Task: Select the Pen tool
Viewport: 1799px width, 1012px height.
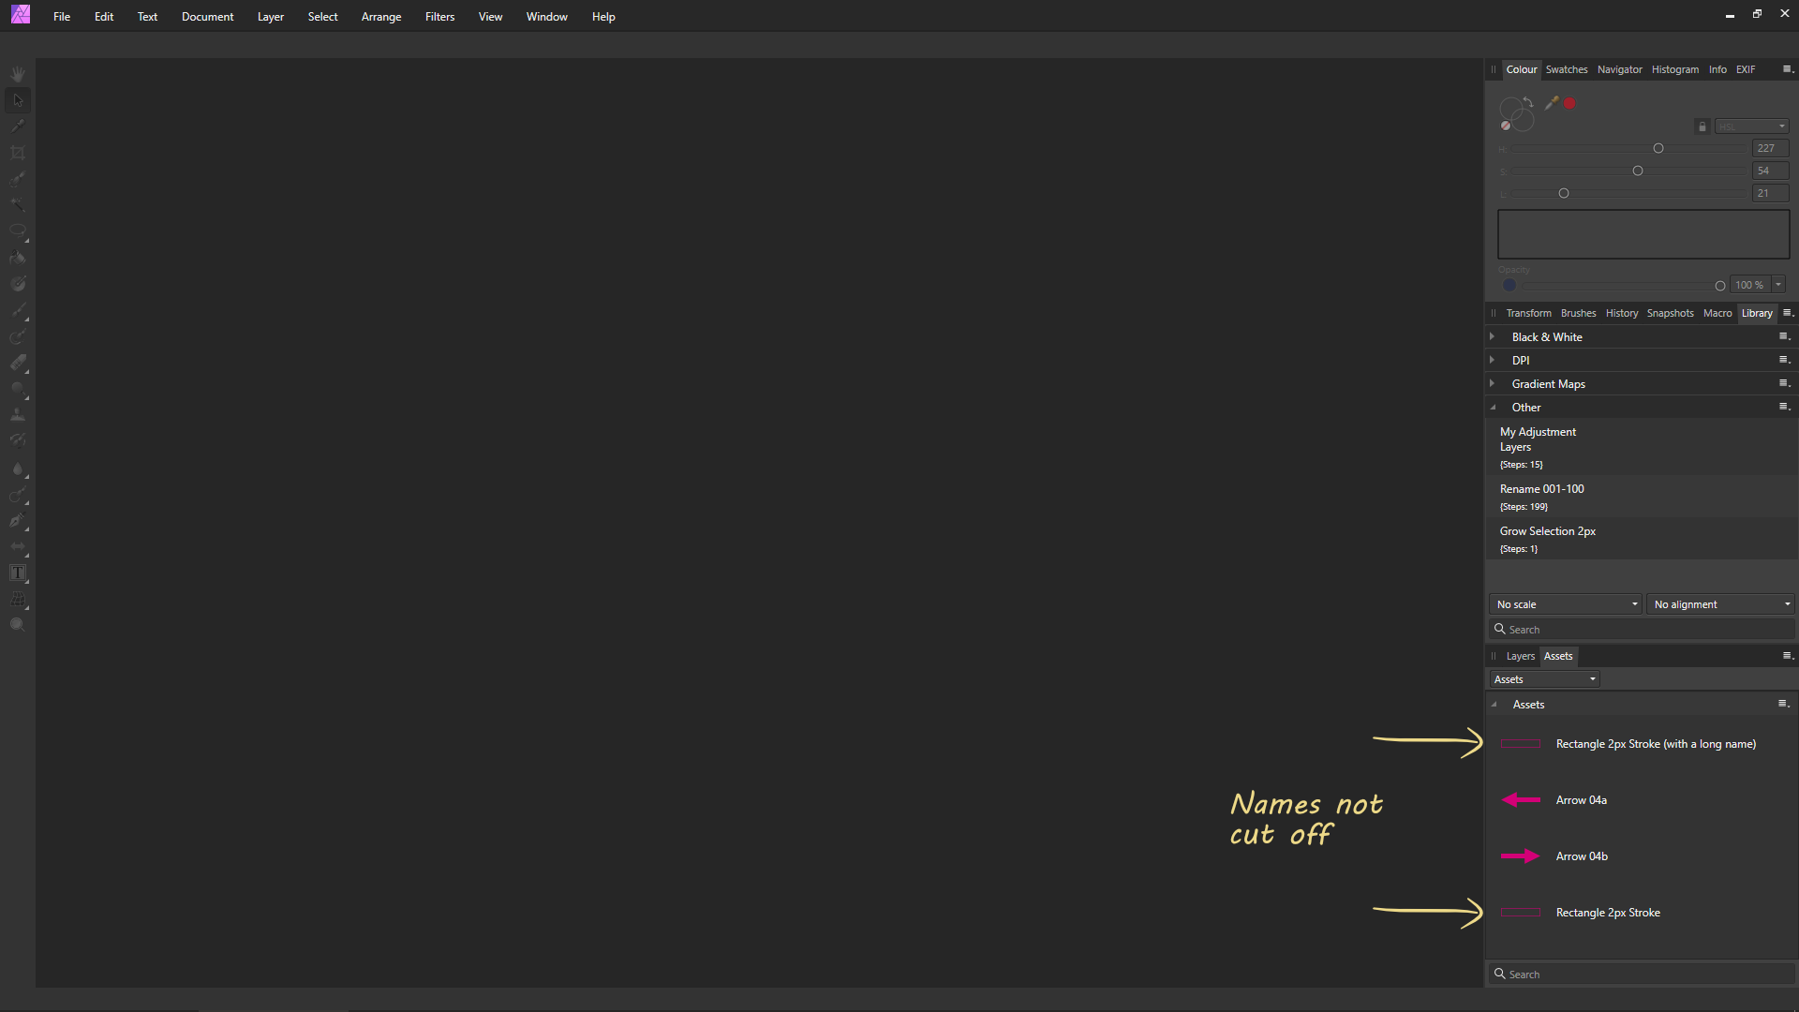Action: coord(18,520)
